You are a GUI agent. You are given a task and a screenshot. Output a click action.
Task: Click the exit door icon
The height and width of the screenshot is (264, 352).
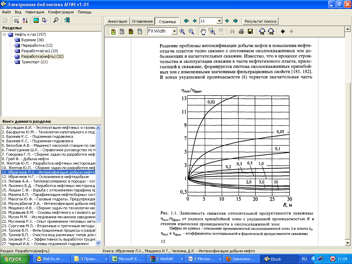pos(67,20)
